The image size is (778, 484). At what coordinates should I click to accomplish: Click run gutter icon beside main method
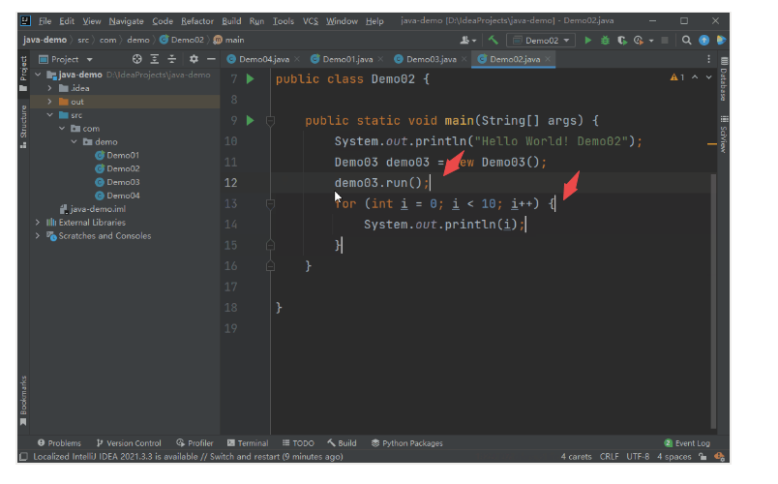(250, 121)
